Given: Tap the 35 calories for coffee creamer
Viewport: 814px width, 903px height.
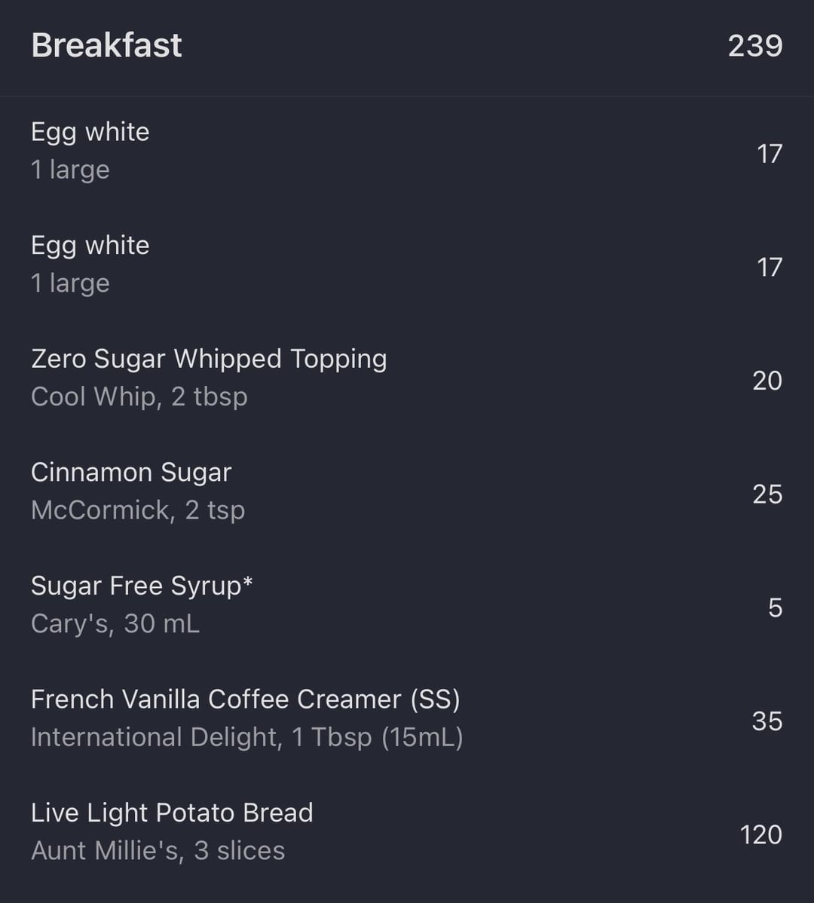Looking at the screenshot, I should click(x=767, y=721).
